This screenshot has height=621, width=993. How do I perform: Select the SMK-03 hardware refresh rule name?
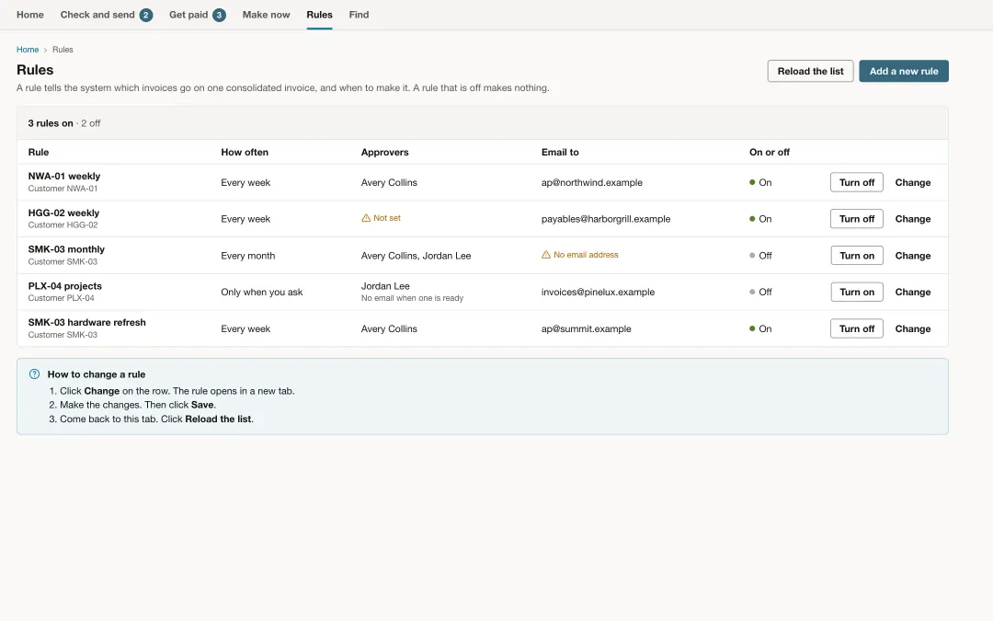pos(86,322)
